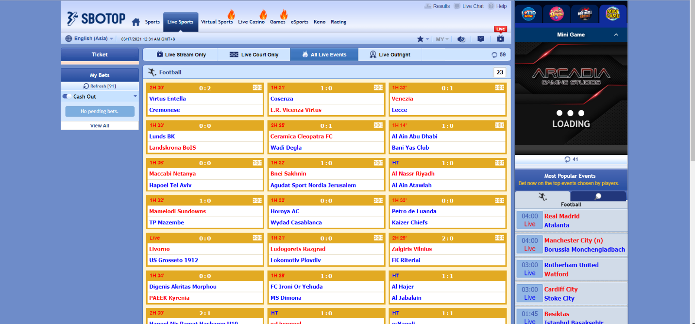695x324 pixels.
Task: Select the Mini Game tab icon
Action: [x=613, y=14]
